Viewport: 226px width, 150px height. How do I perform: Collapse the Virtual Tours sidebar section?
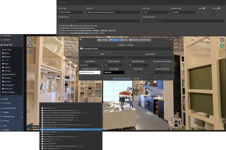point(12,45)
